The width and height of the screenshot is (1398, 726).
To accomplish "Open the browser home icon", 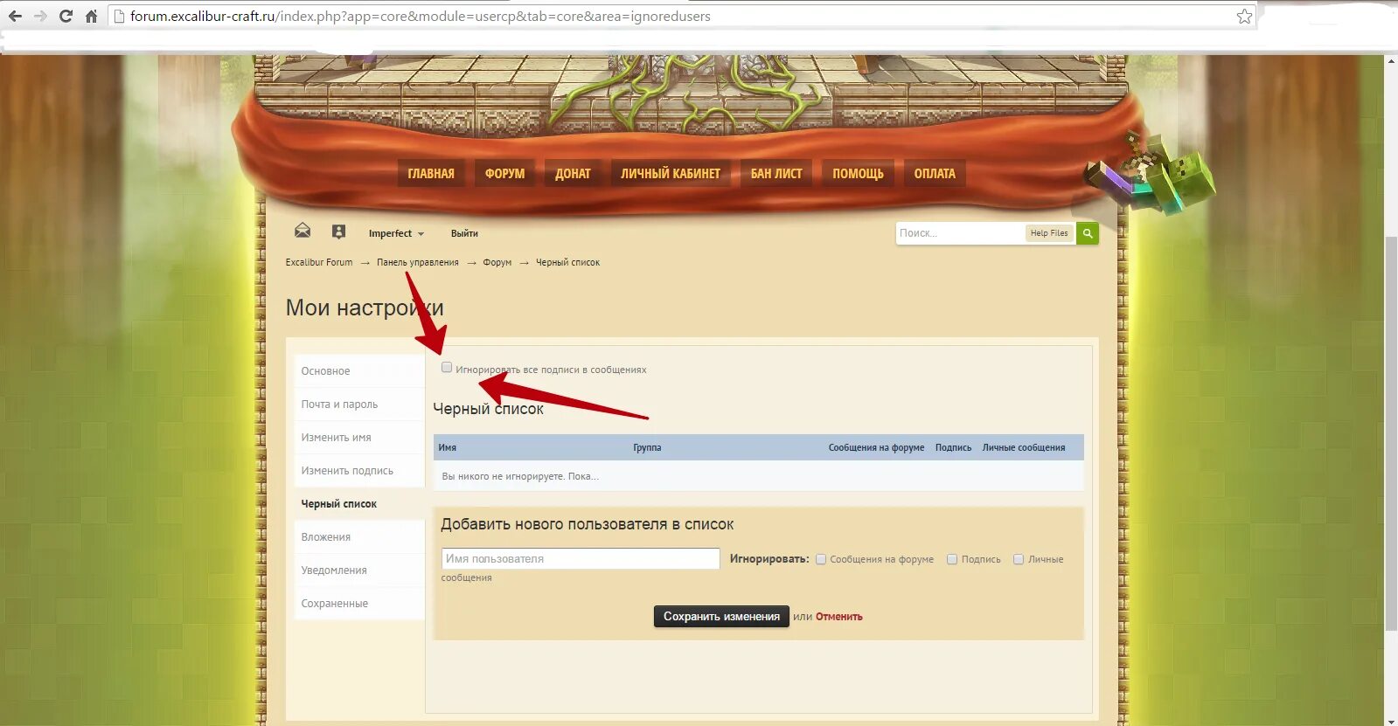I will click(x=91, y=16).
